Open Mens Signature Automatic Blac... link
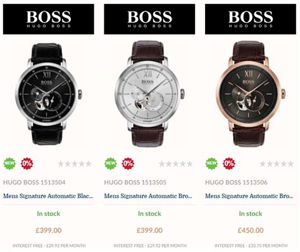Viewport: 300px width, 252px height. click(x=48, y=196)
